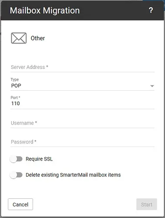Click the small Port label above 110
165x218 pixels.
click(15, 98)
